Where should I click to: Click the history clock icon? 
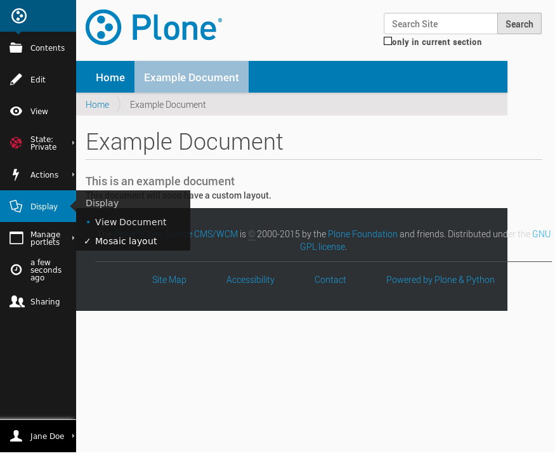pyautogui.click(x=15, y=270)
